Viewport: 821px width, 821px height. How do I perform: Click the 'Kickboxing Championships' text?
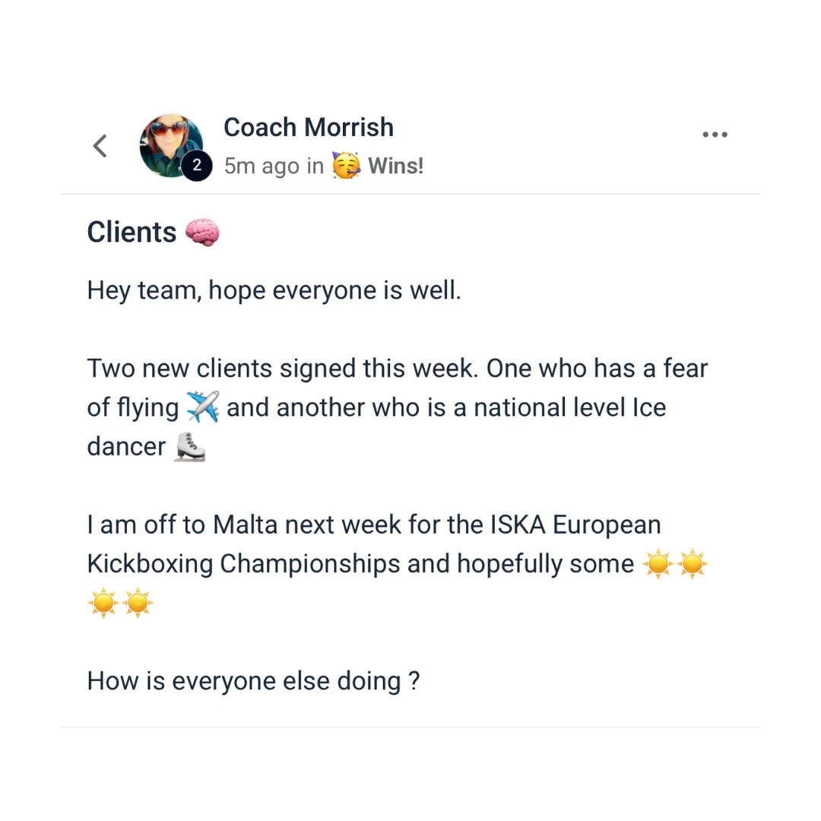[x=243, y=564]
